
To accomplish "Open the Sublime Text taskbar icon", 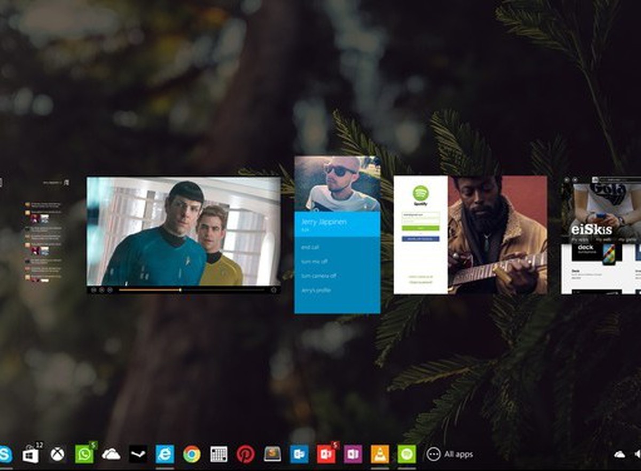I will (272, 454).
